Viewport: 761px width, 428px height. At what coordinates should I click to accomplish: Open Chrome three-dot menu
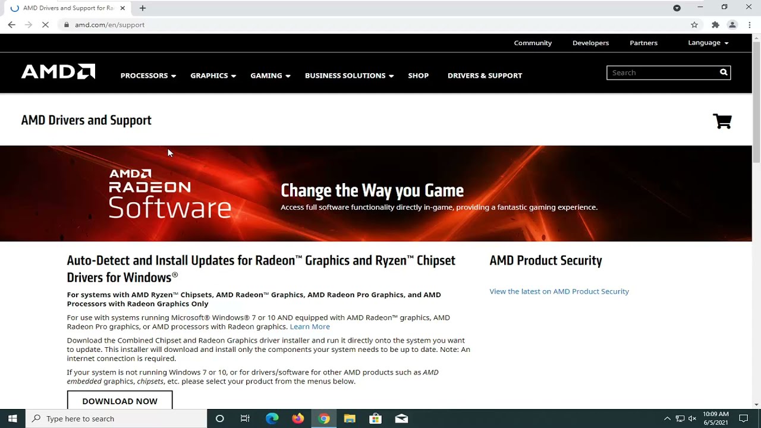(x=750, y=24)
